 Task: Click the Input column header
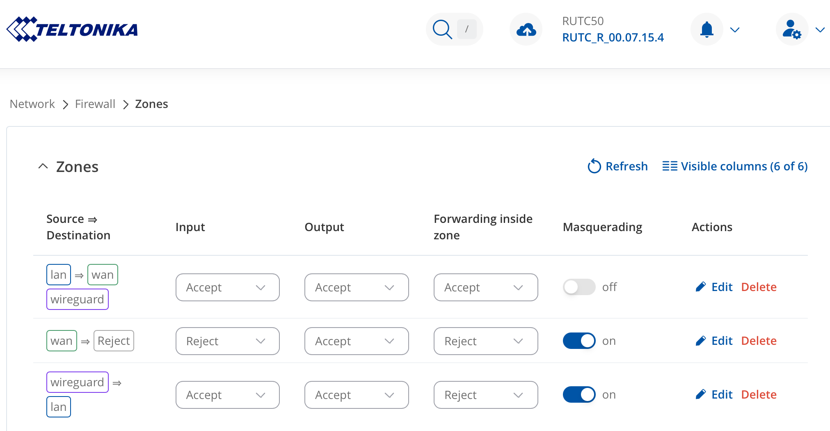pos(190,227)
